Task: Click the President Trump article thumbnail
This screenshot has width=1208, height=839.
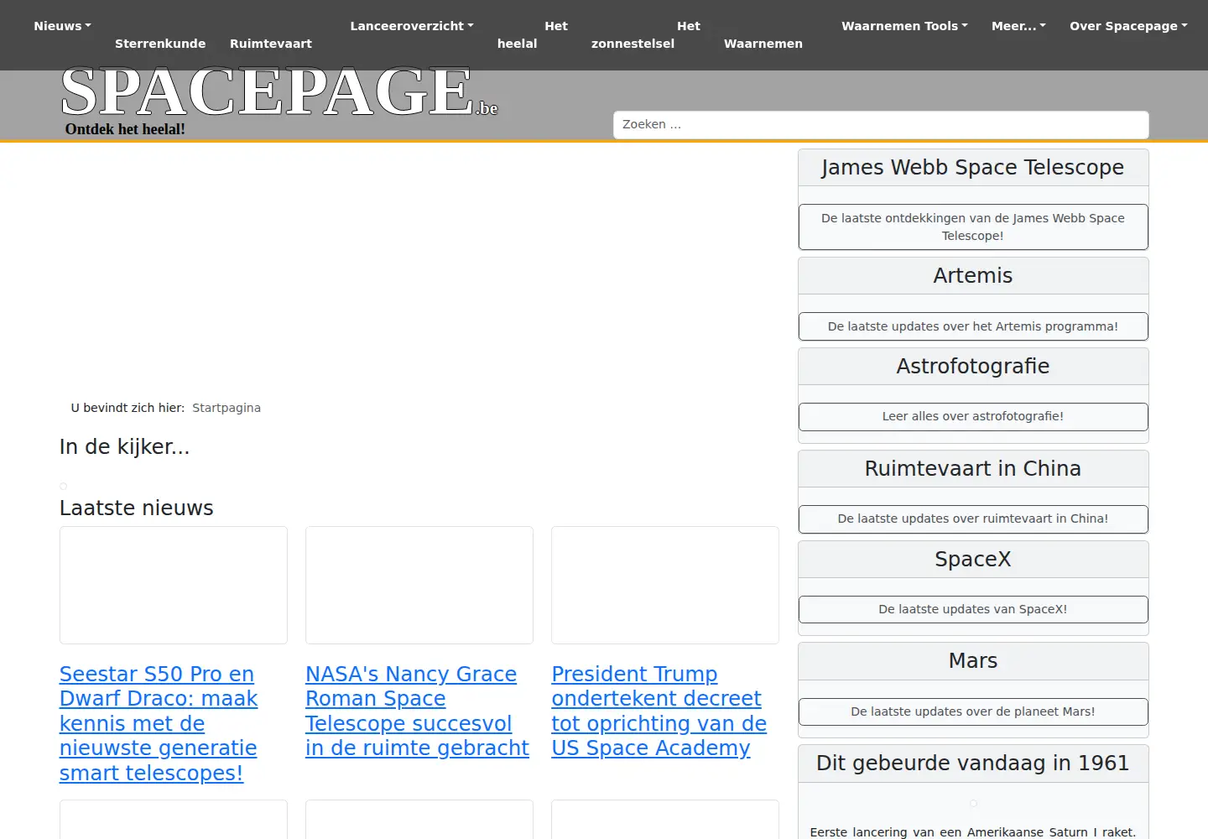Action: coord(665,585)
